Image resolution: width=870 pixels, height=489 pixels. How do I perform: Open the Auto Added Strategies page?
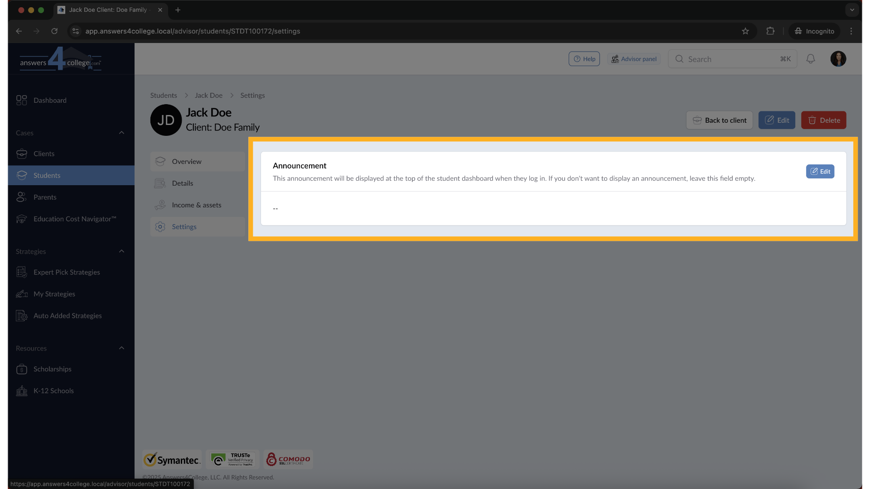(21, 316)
